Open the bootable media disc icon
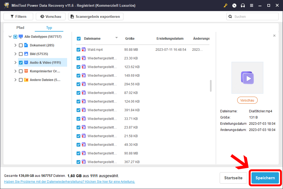Image resolution: width=283 pixels, height=189 pixels. point(234,5)
